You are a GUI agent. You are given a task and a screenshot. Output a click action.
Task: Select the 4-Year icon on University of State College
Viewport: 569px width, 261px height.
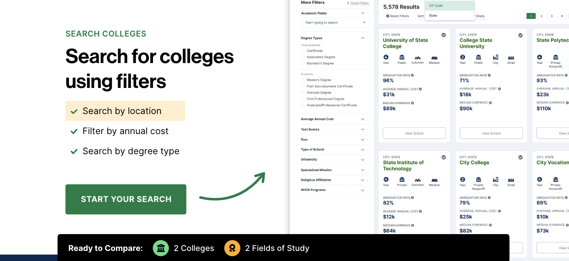click(385, 57)
